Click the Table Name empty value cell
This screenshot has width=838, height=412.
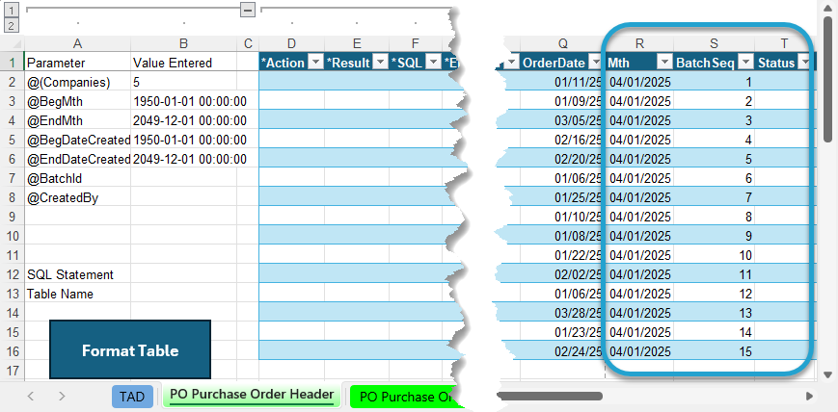184,294
